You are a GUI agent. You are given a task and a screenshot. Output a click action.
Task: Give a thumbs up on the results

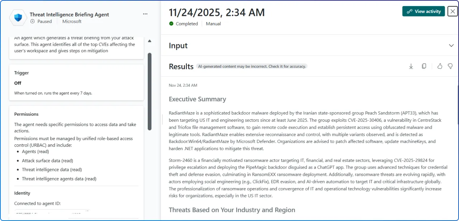click(x=440, y=66)
